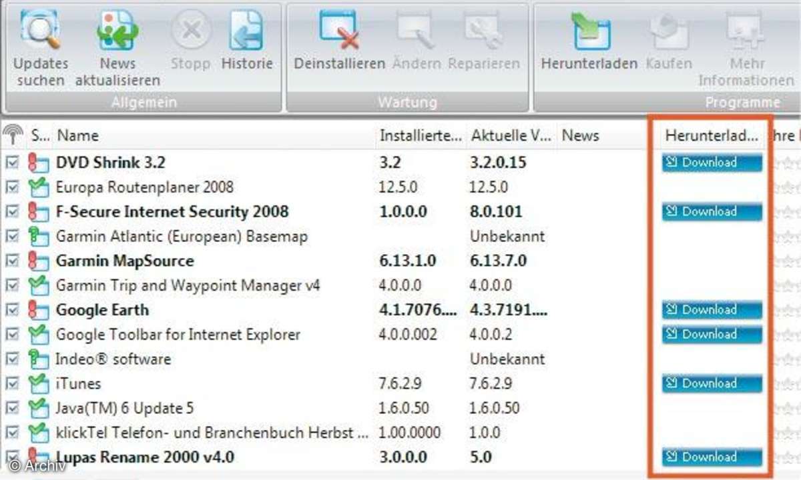Viewport: 801px width, 480px height.
Task: Select the Garmin MapSource name text
Action: (x=125, y=261)
